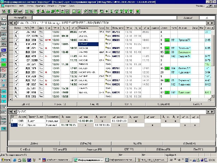The height and width of the screenshot is (163, 217).
Task: Go to previous record in flights panel
Action: [x=14, y=23]
